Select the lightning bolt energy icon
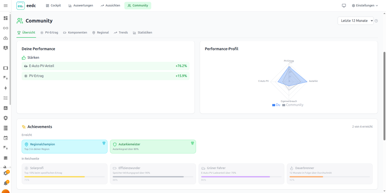 [x=5, y=88]
